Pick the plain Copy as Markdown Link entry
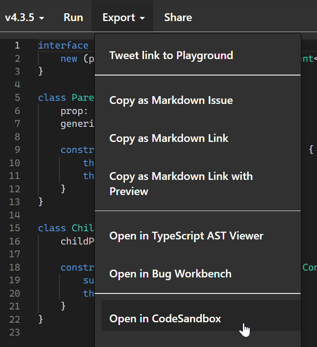317x347 pixels. click(169, 139)
